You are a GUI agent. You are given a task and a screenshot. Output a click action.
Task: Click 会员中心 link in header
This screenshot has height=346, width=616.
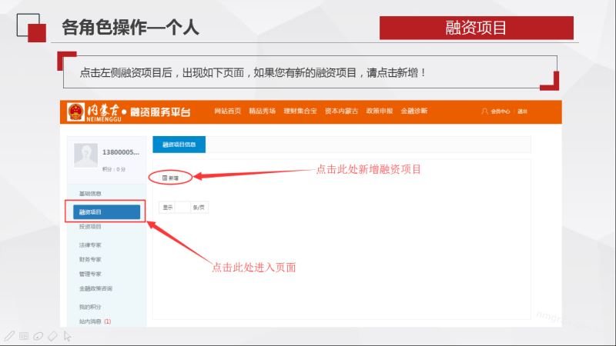coord(501,111)
